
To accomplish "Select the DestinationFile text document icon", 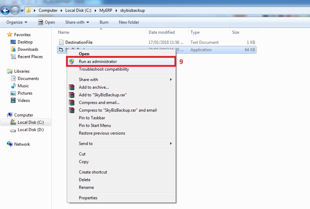I will pyautogui.click(x=61, y=42).
